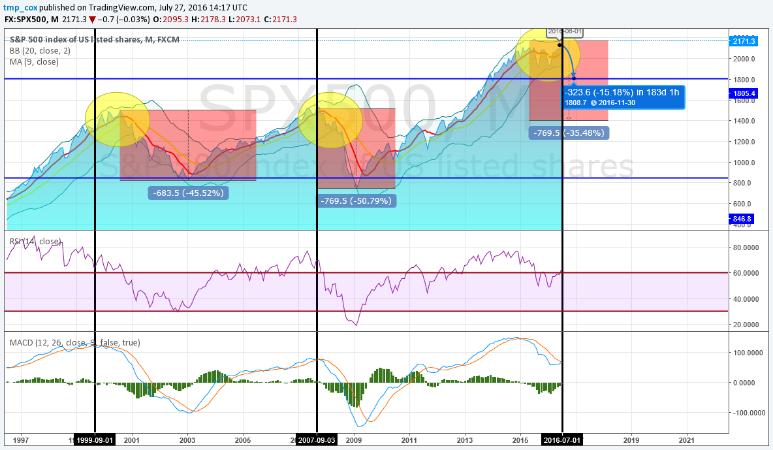
Task: Click the O:2095.3 open price value
Action: 171,19
